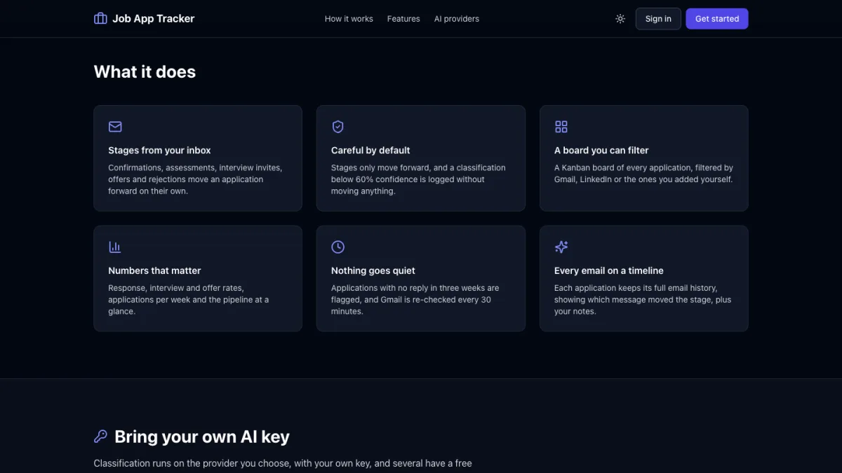Click the 60% confidence description text

click(418, 179)
